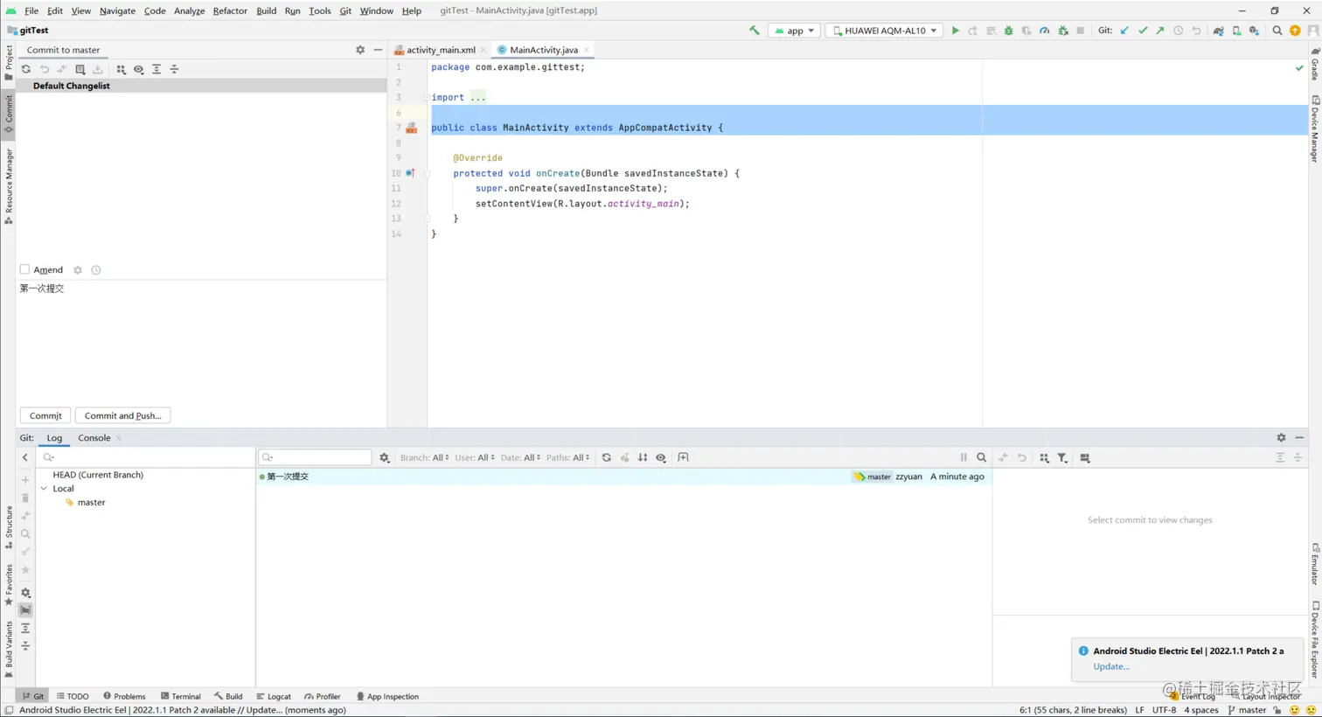Open Paths: All filter dropdown
This screenshot has width=1322, height=717.
pyautogui.click(x=567, y=457)
